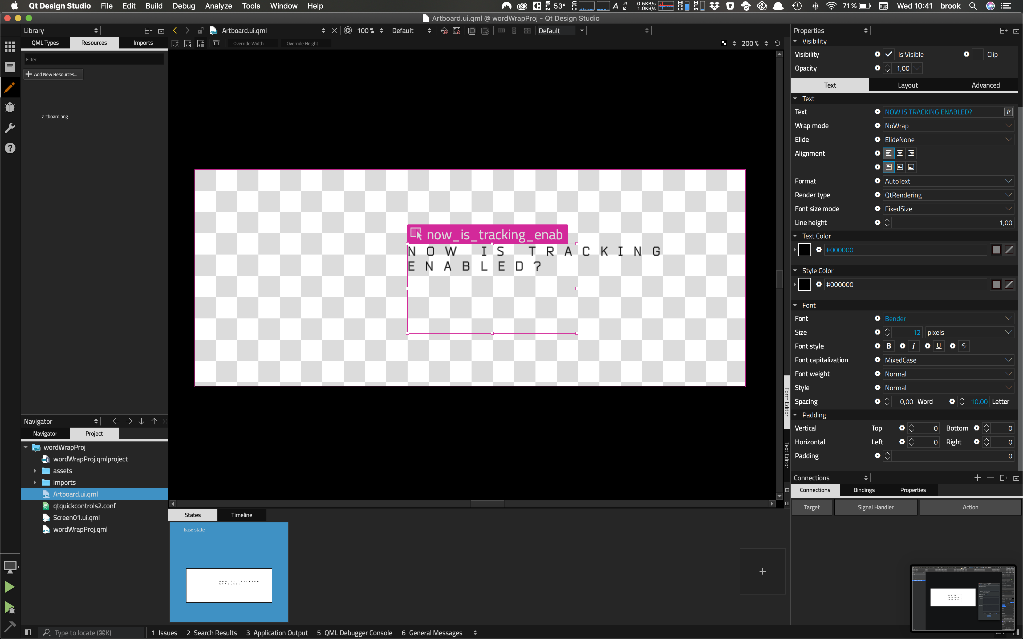
Task: Click the green Run button
Action: point(10,587)
